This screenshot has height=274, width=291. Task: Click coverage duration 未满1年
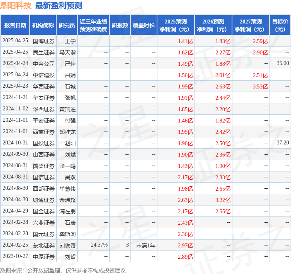(x=146, y=245)
